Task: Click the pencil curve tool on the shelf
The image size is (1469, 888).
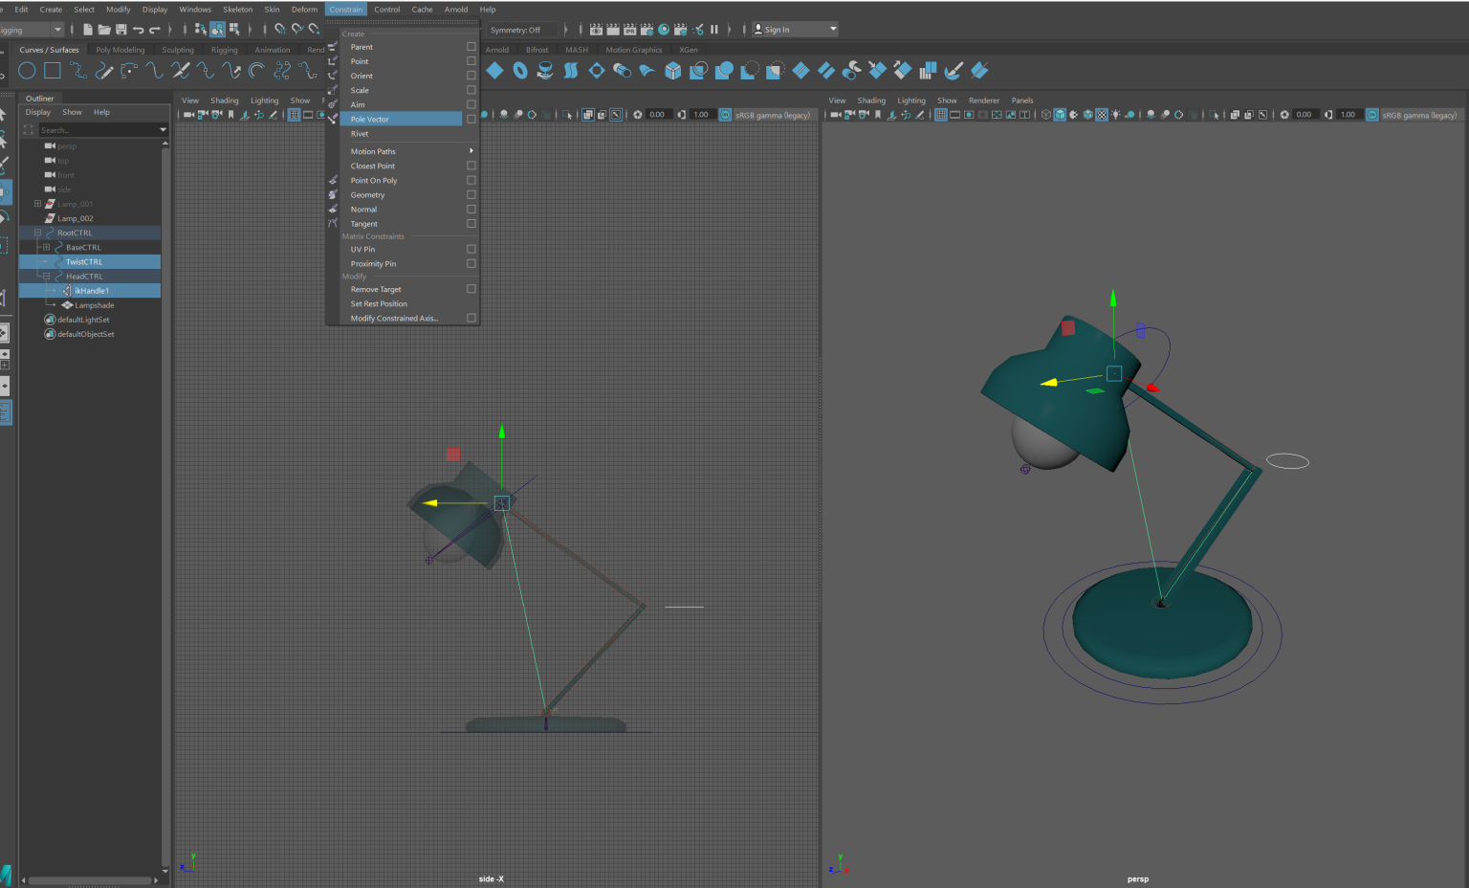Action: click(104, 71)
